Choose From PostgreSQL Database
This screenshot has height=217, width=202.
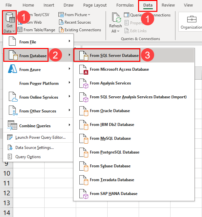134,152
